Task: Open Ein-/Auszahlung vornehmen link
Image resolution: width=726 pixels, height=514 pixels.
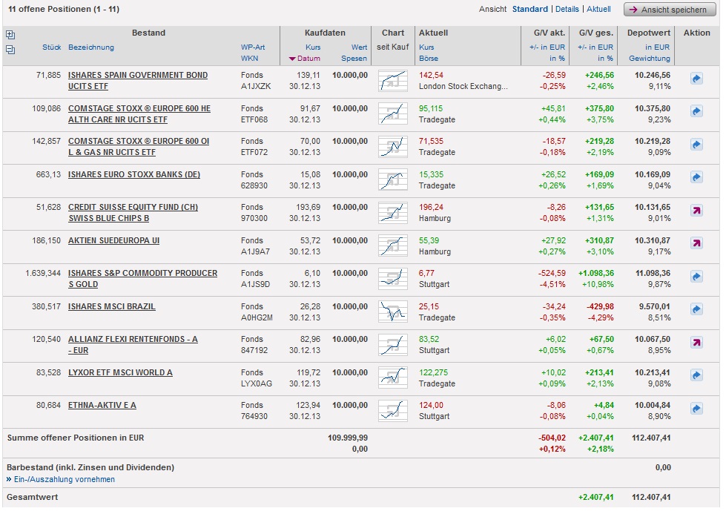Action: coord(64,479)
